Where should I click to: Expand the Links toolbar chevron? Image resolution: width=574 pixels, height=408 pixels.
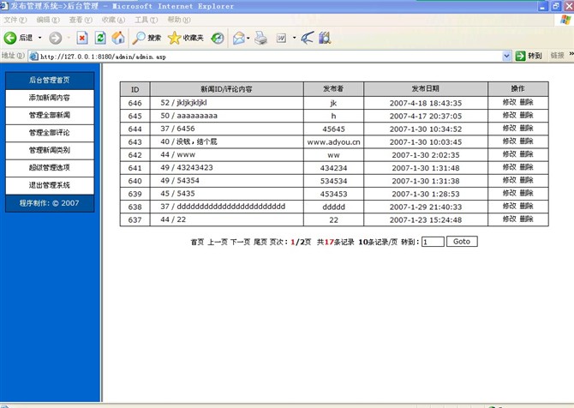(x=571, y=55)
